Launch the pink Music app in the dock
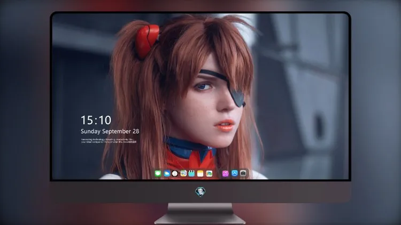401x225 pixels. (225, 173)
